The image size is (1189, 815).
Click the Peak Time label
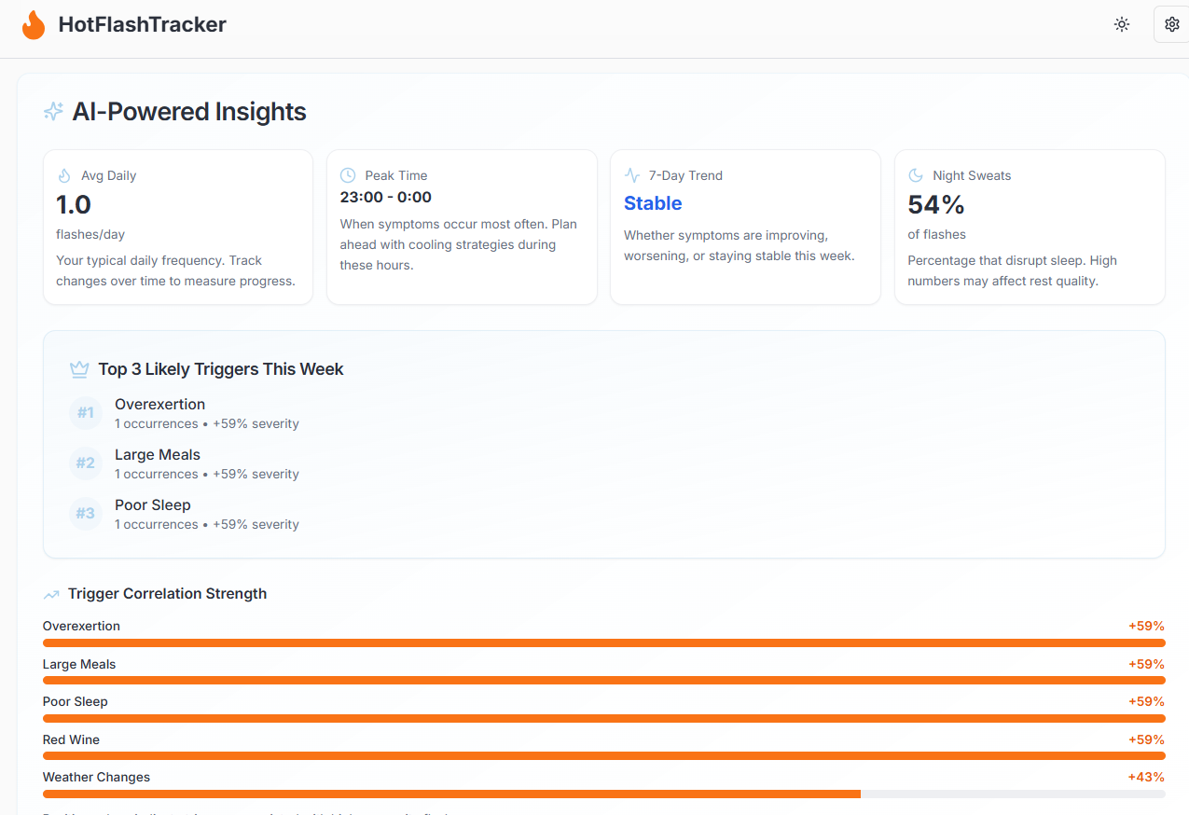click(396, 175)
